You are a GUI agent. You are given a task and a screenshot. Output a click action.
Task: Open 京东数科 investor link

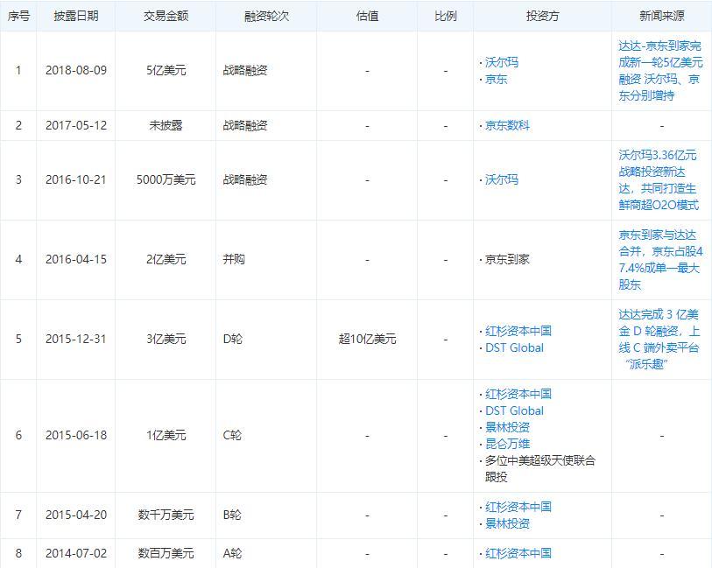coord(507,125)
